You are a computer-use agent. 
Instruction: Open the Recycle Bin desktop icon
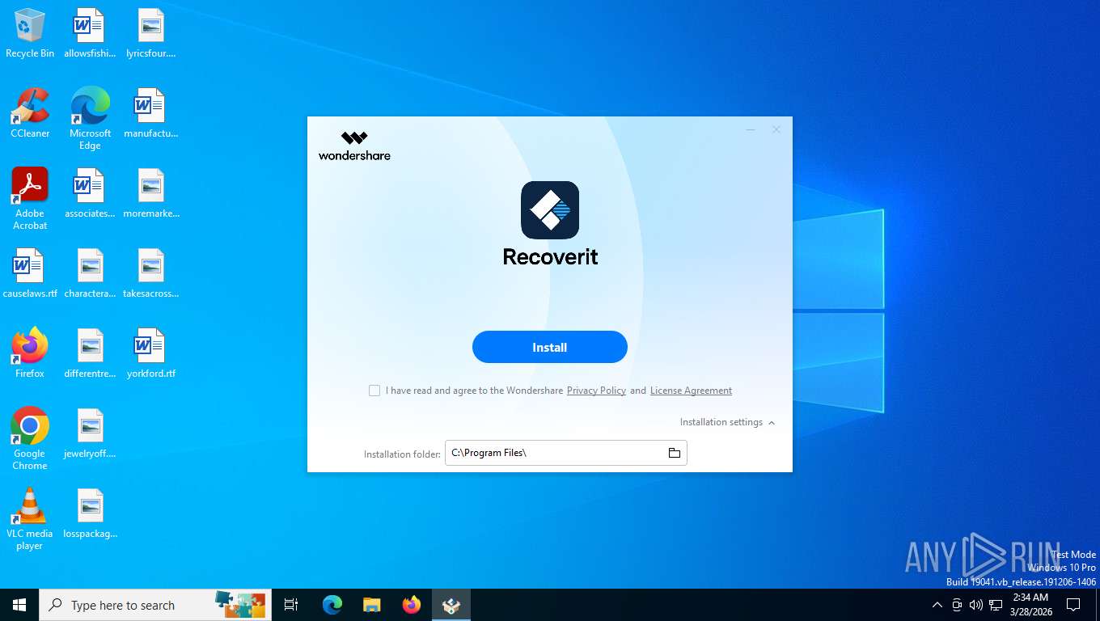[x=30, y=33]
